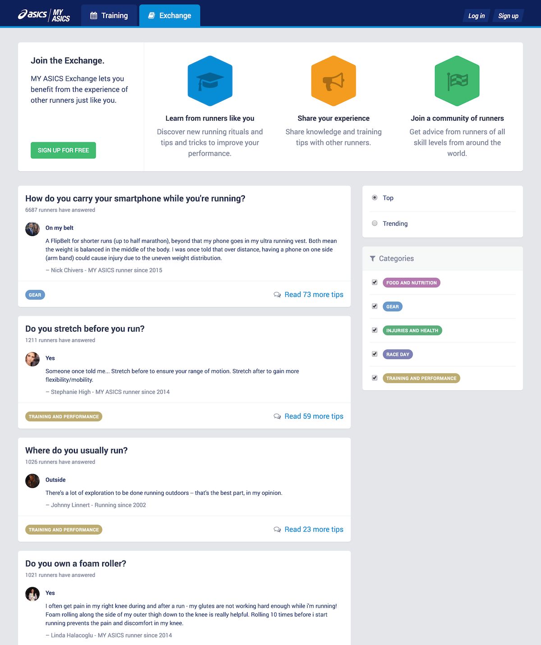Open the Training tab
The height and width of the screenshot is (645, 541).
109,15
